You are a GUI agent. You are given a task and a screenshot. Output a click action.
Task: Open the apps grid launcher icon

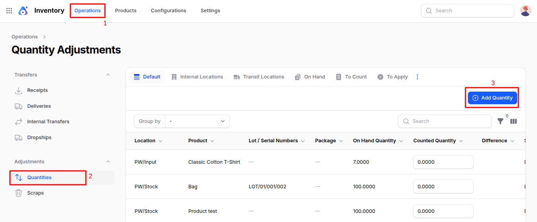pyautogui.click(x=9, y=11)
